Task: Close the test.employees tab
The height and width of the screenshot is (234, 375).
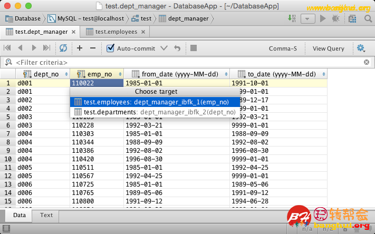Action: click(x=143, y=32)
